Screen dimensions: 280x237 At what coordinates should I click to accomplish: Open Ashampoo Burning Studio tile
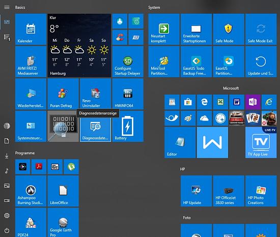click(31, 191)
